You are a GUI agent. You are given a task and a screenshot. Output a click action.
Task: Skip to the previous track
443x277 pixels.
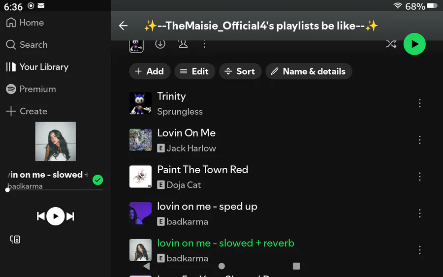click(41, 216)
